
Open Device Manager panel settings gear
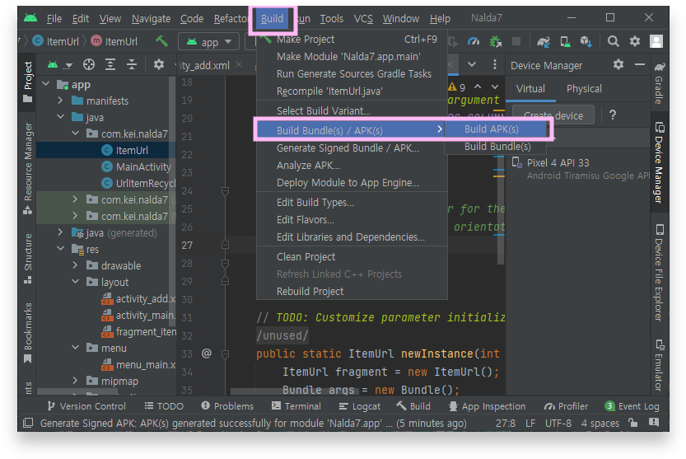click(x=618, y=65)
